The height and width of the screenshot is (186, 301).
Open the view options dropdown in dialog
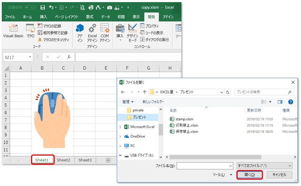tap(270, 102)
